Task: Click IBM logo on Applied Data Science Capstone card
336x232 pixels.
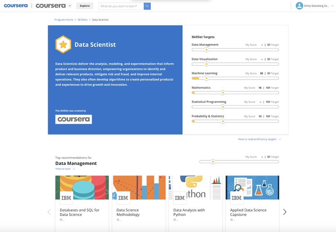Action: 236,198
